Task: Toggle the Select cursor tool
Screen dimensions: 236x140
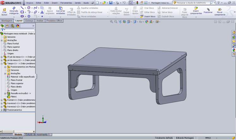Action: click(x=131, y=3)
